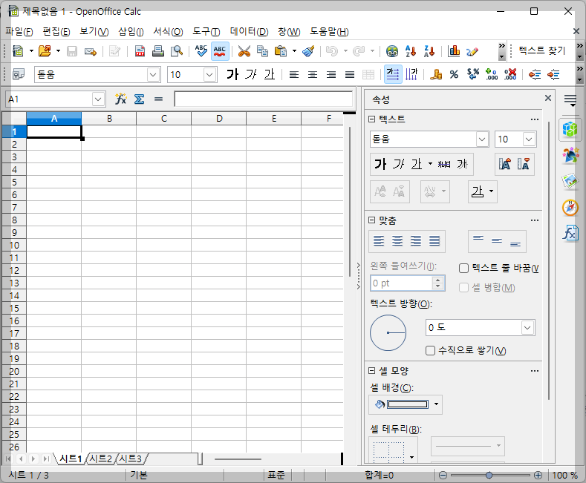Open the toolbar font name dropdown
The image size is (586, 483).
point(153,75)
